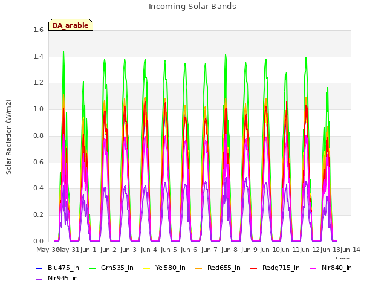Click the 0.4 y-axis tick label
Image resolution: width=387 pixels, height=290 pixels.
(x=38, y=188)
